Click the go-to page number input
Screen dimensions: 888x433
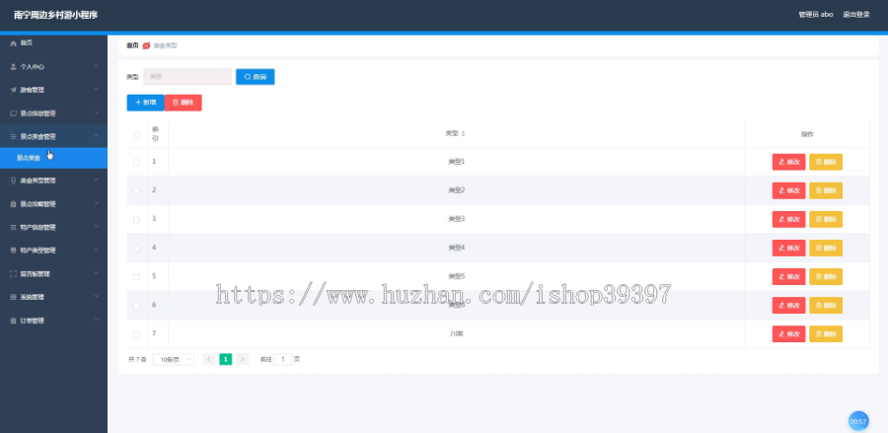click(282, 359)
